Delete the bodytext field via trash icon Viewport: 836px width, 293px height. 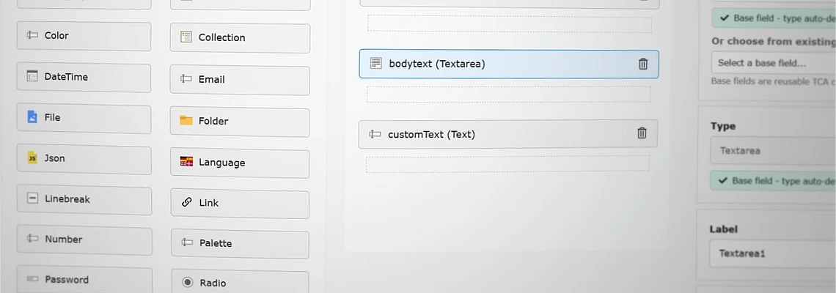[643, 64]
